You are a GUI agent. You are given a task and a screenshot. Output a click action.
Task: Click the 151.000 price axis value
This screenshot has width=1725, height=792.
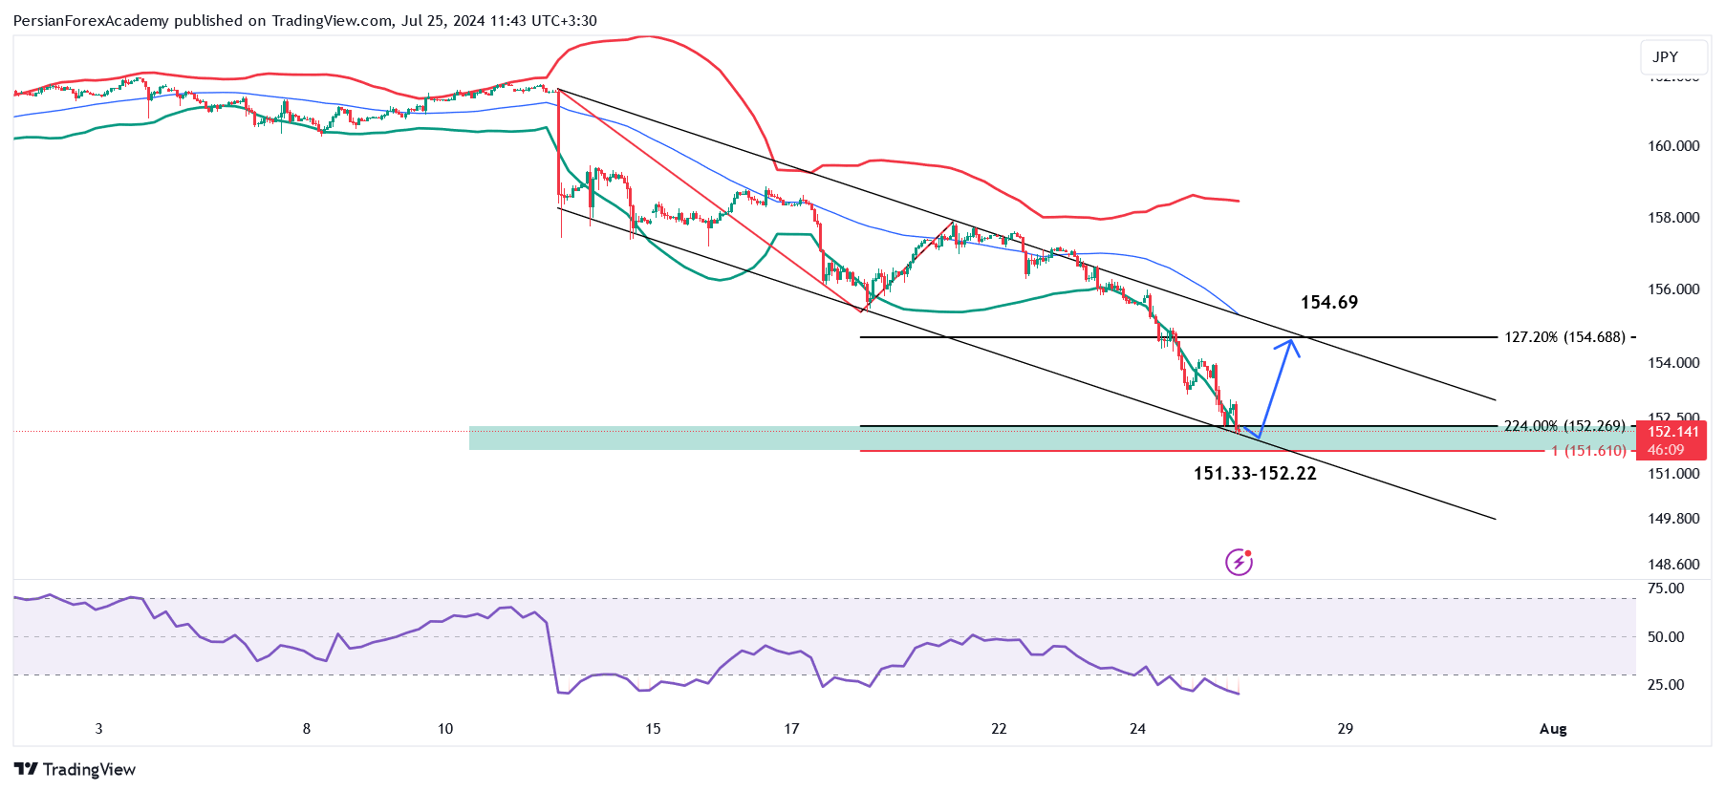click(x=1673, y=474)
